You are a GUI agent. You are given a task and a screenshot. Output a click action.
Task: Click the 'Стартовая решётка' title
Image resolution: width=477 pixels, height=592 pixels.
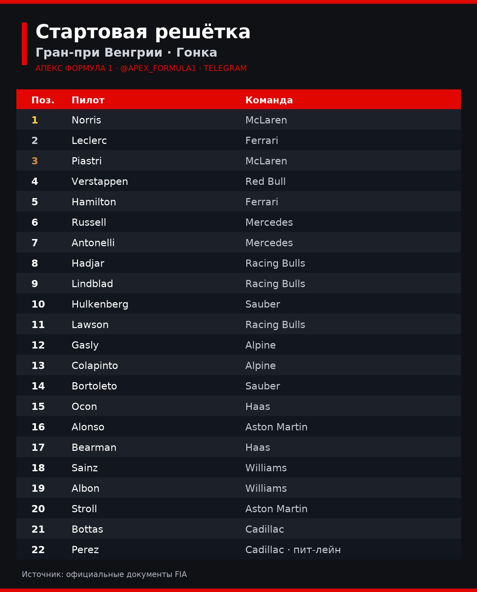coord(143,32)
